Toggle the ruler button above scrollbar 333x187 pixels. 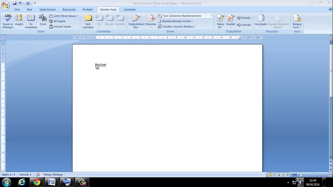click(331, 38)
